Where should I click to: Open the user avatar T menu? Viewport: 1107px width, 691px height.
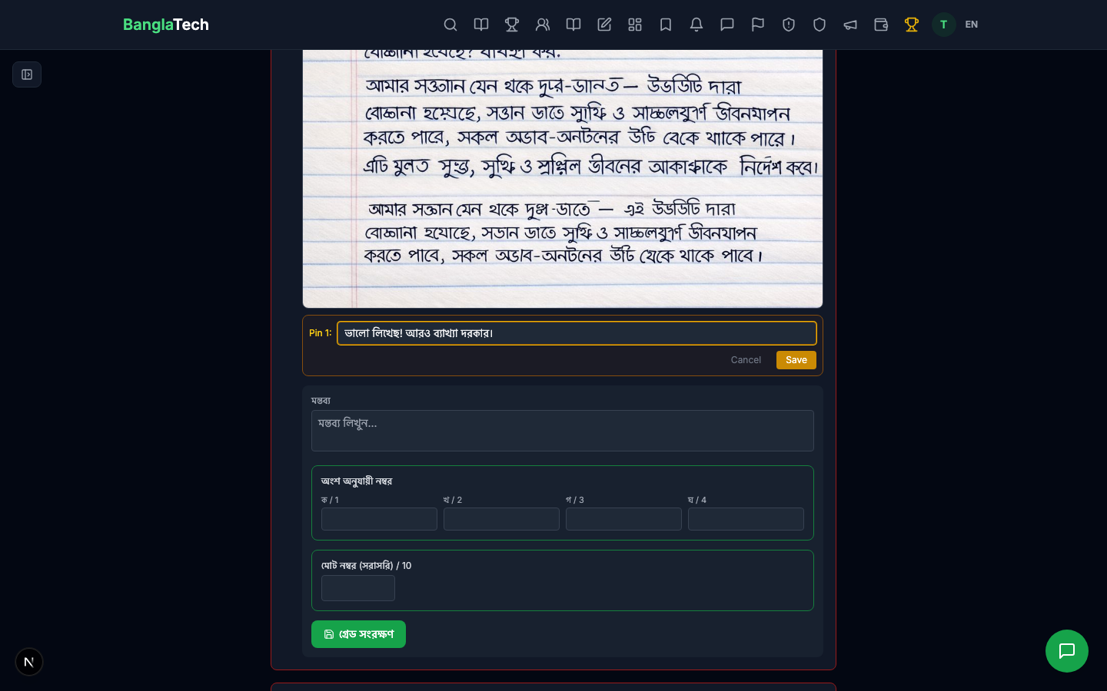tap(943, 25)
